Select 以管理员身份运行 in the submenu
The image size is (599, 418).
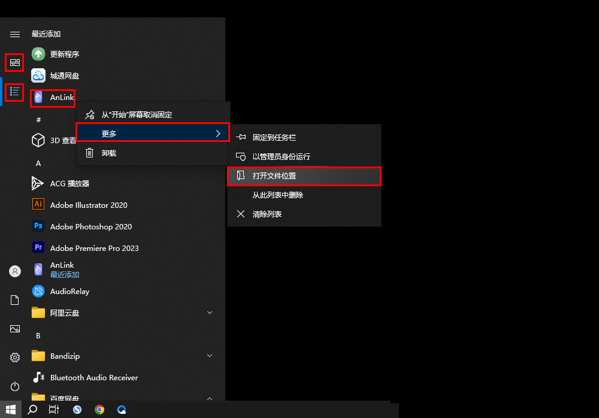click(304, 156)
